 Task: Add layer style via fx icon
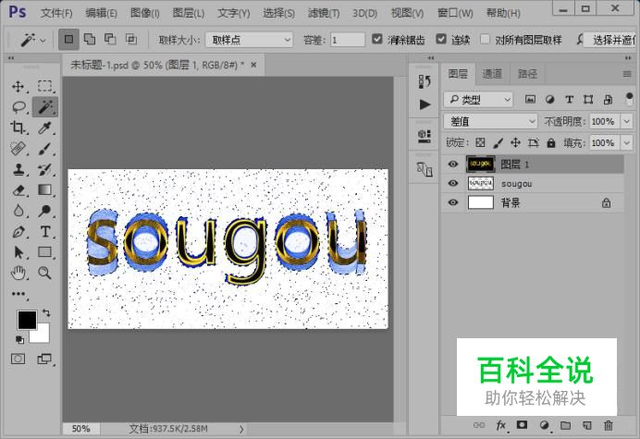click(x=502, y=426)
